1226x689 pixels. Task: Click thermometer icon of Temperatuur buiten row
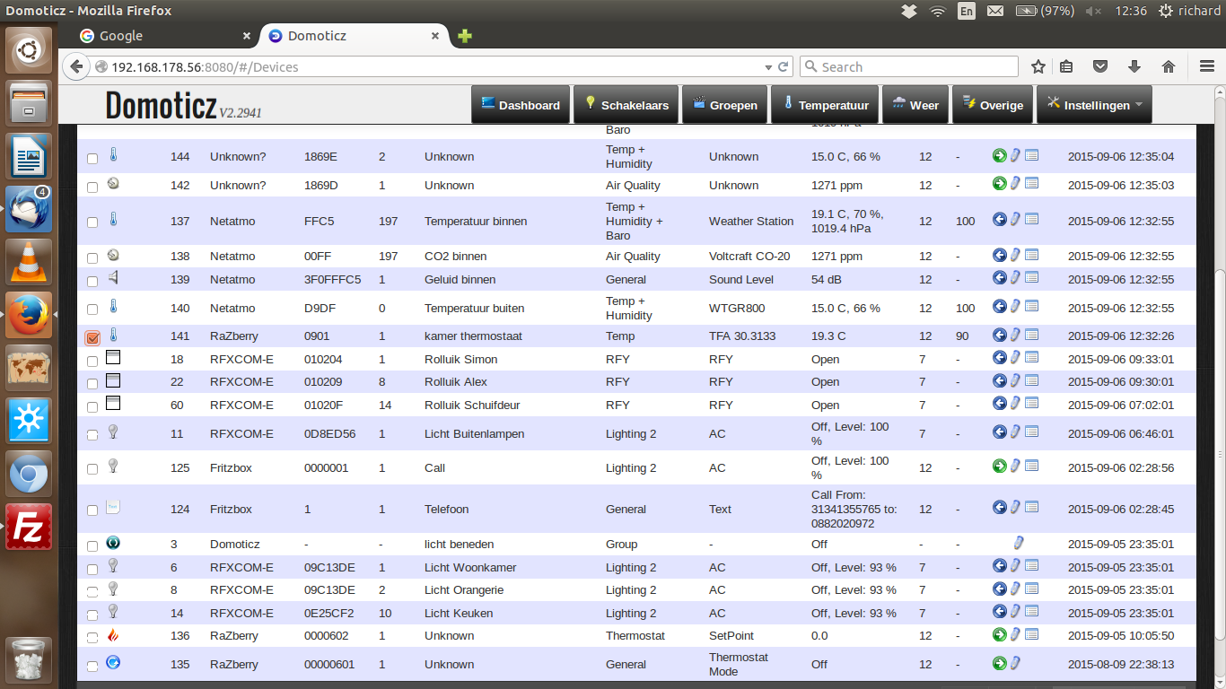pyautogui.click(x=113, y=306)
